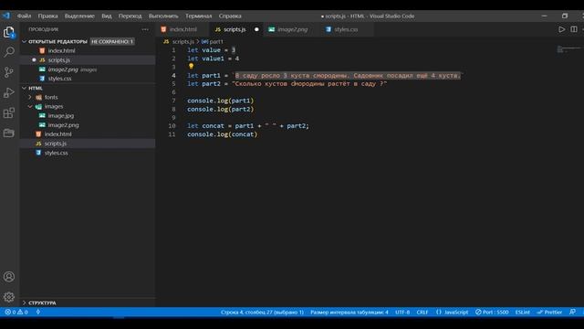The width and height of the screenshot is (584, 329).
Task: Click the unsaved dot on scripts.js tab
Action: click(x=256, y=29)
